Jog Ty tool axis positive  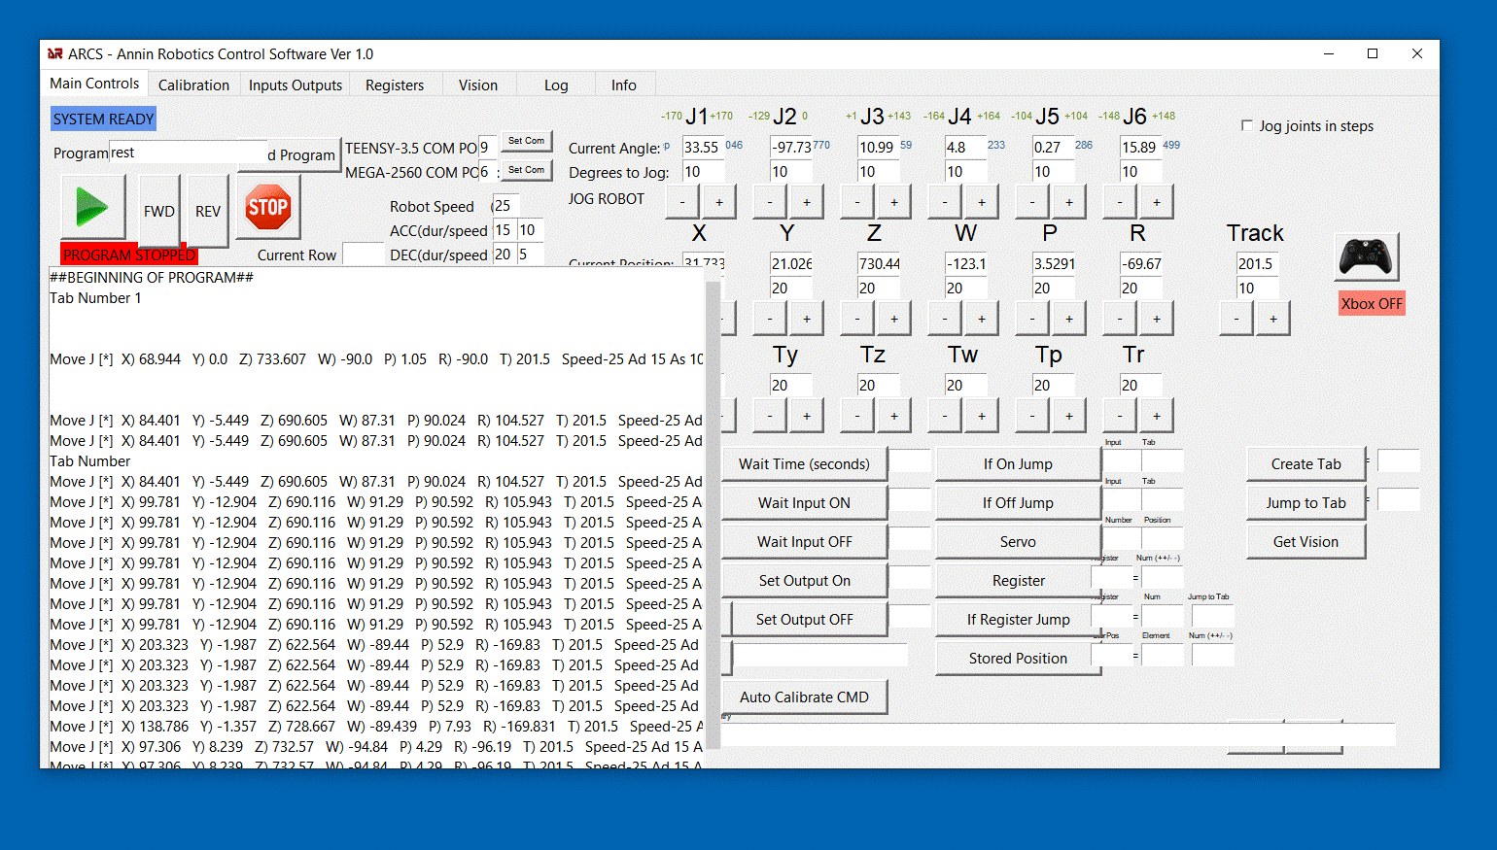[807, 416]
